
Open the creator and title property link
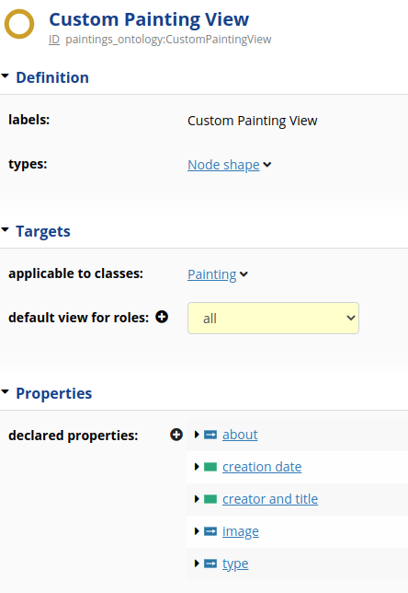tap(270, 499)
